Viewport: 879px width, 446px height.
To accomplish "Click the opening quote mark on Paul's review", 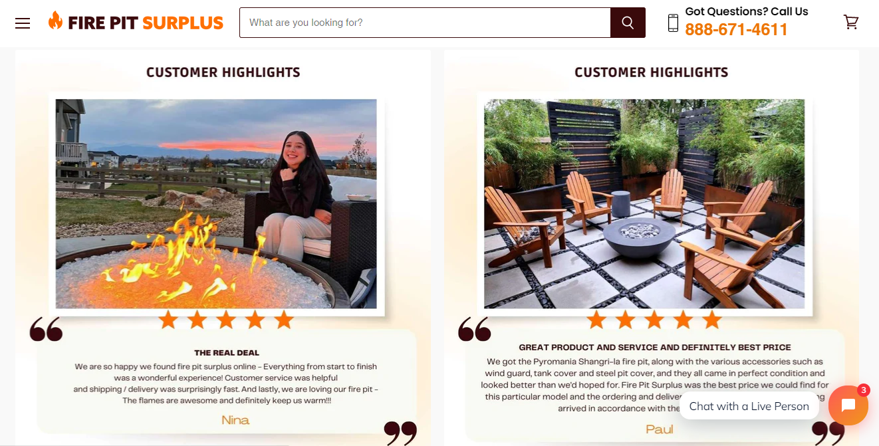I will [x=475, y=329].
